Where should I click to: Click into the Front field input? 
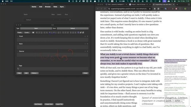[53, 40]
